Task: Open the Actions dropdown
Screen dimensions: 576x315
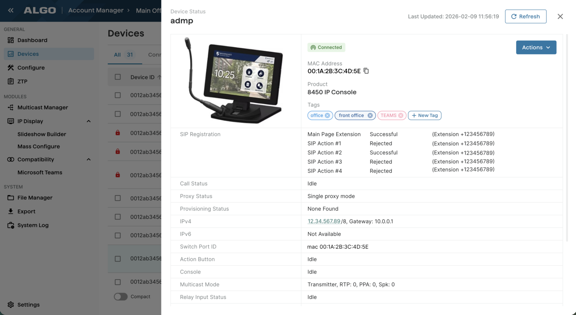Action: point(536,48)
